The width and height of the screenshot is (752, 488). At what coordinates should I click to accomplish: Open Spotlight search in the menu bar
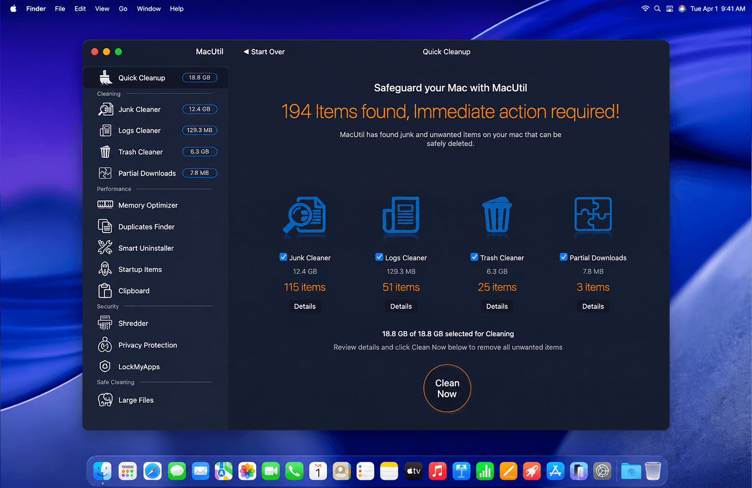tap(657, 9)
